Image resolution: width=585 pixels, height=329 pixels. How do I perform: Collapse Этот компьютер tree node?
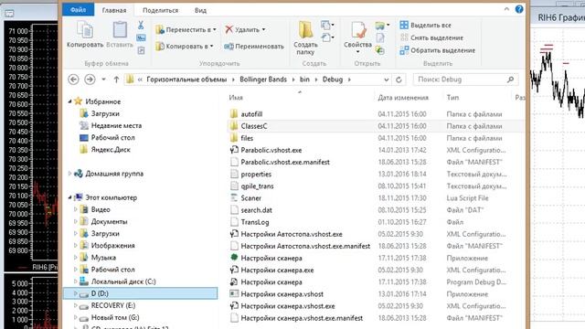click(69, 197)
